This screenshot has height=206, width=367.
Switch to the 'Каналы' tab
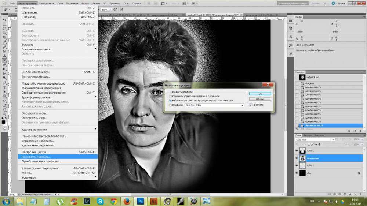(x=308, y=135)
